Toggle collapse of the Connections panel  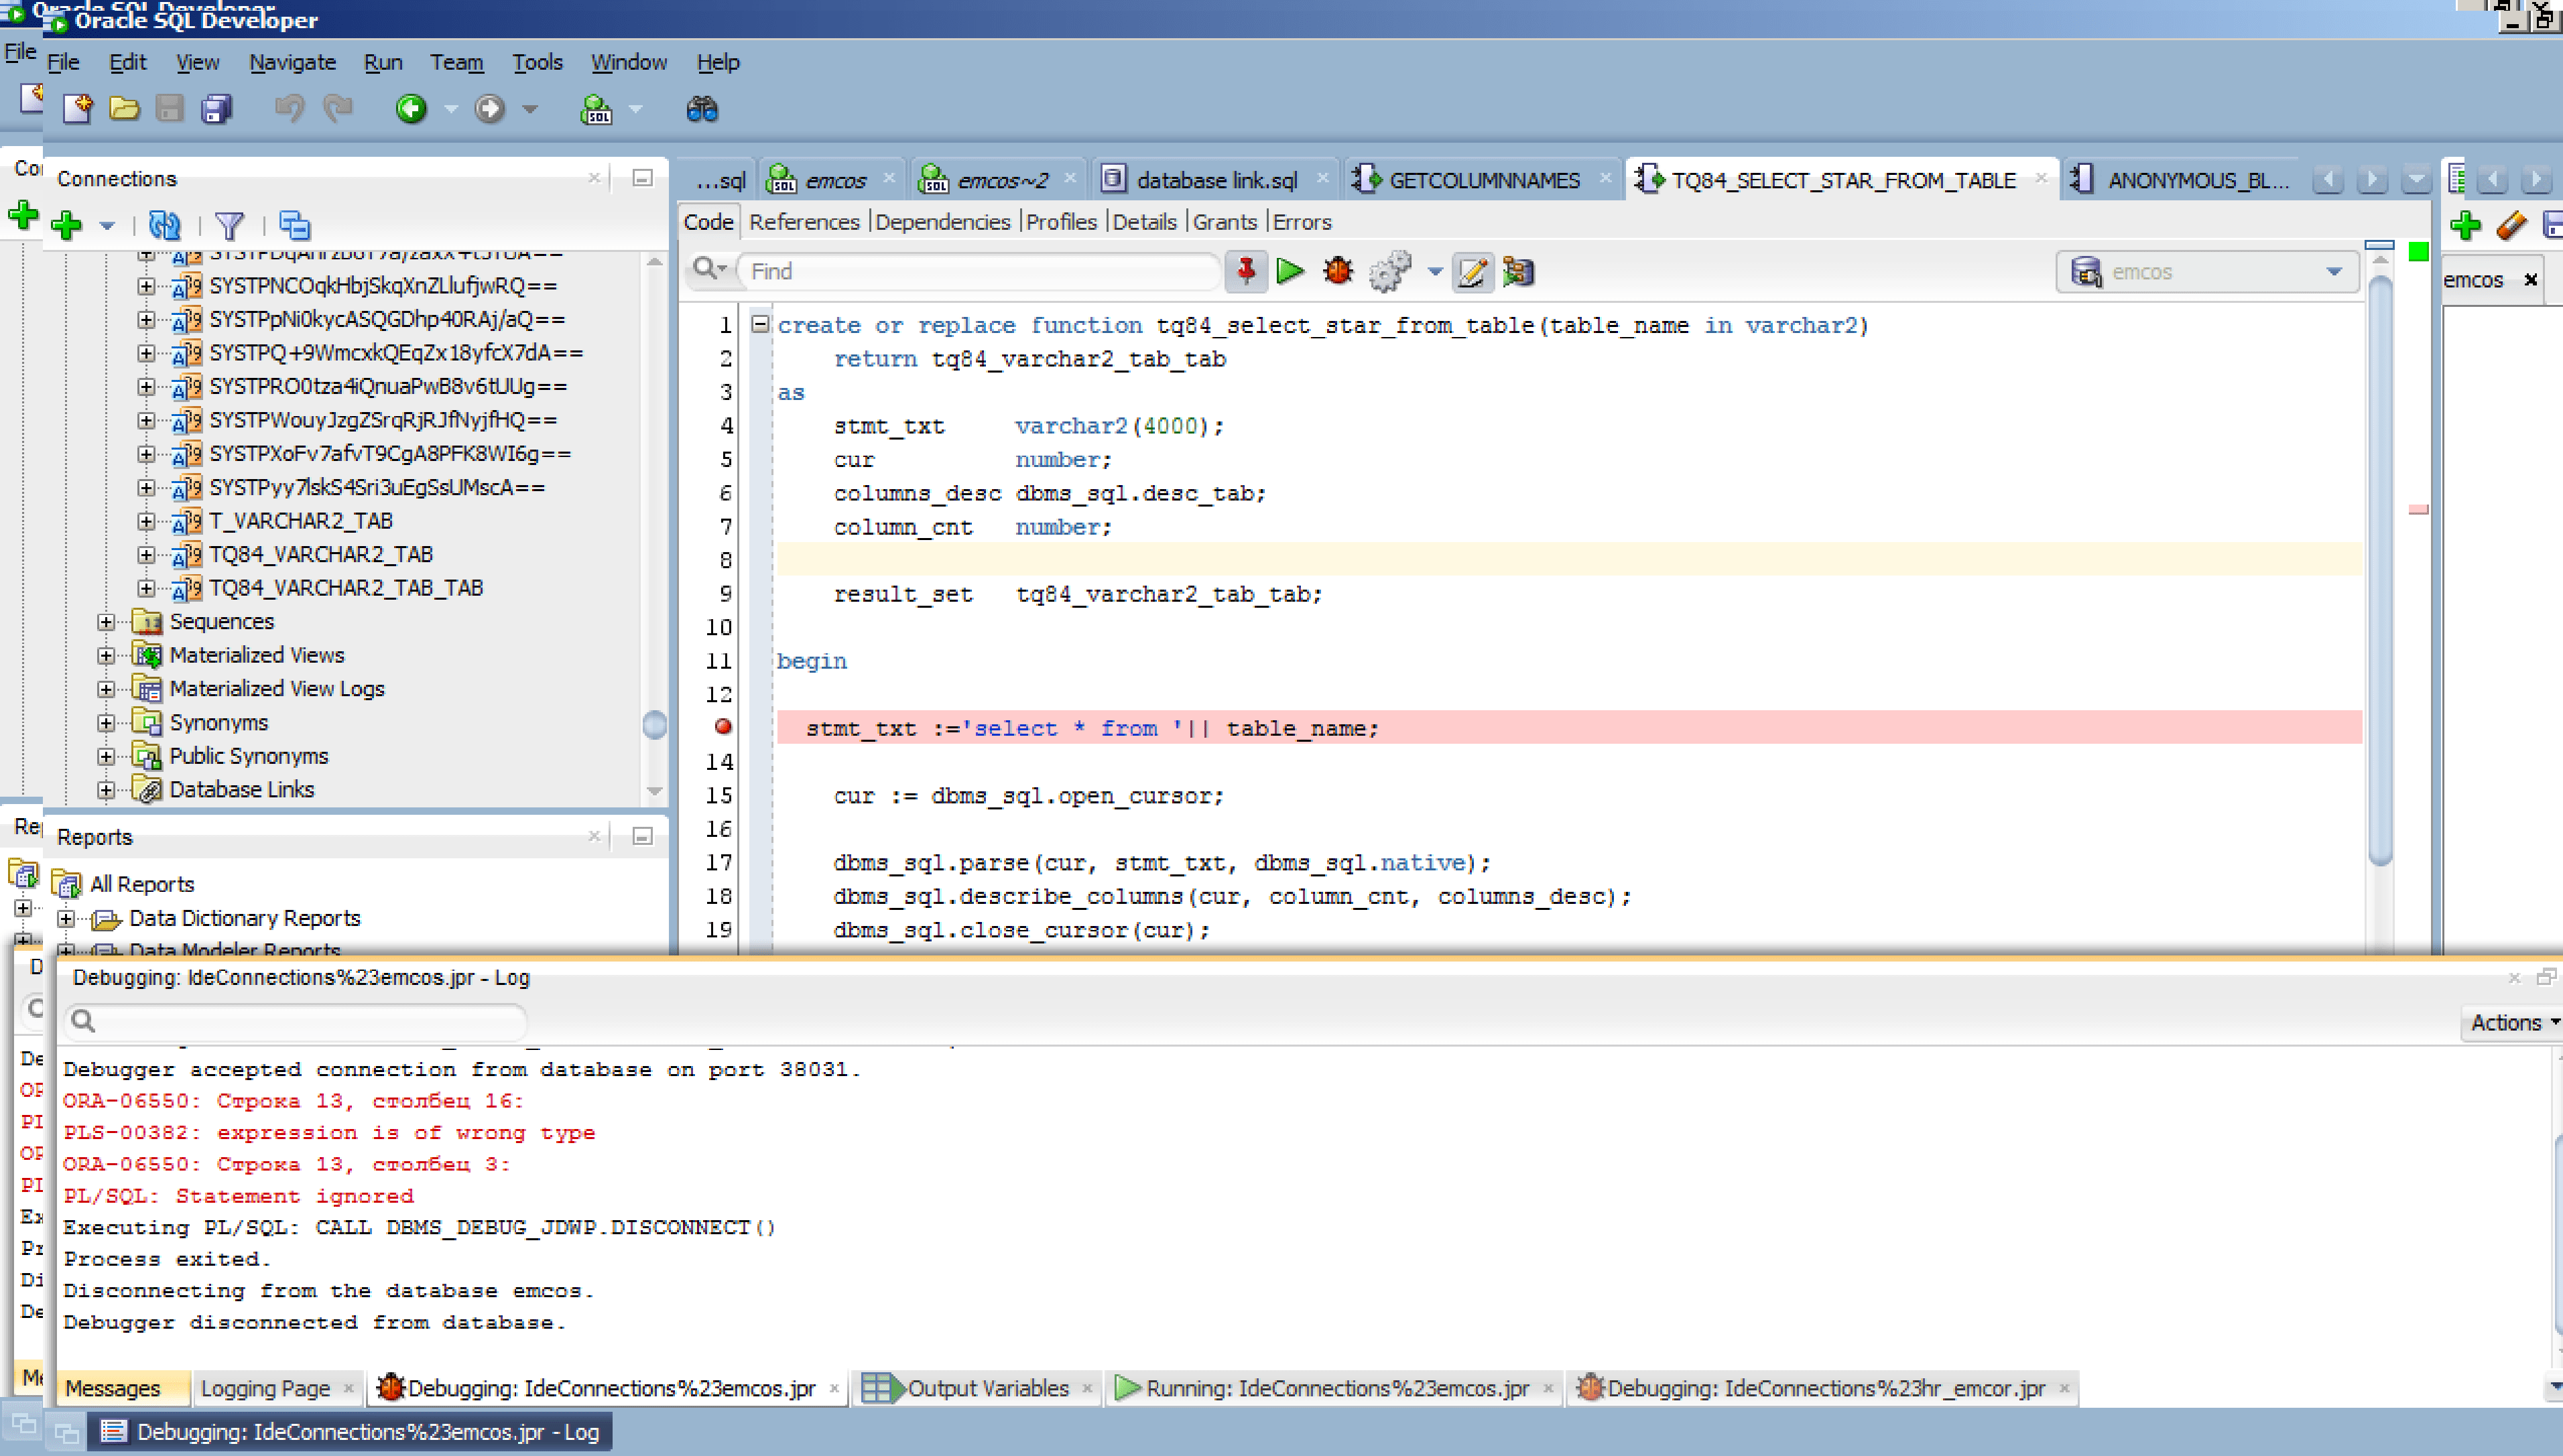coord(642,177)
